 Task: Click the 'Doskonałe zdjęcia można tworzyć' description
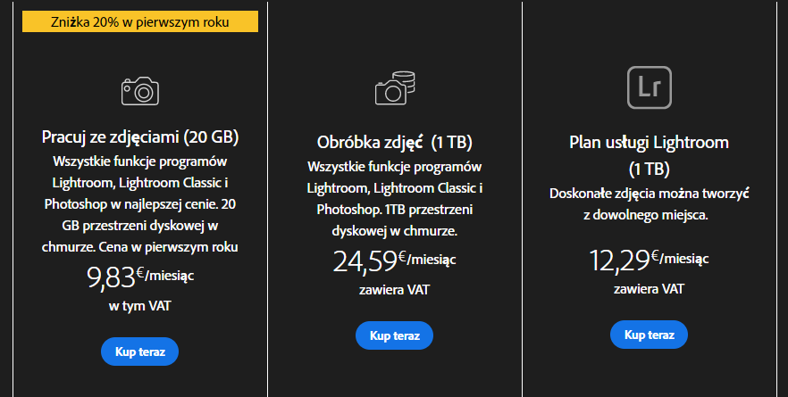tap(649, 204)
